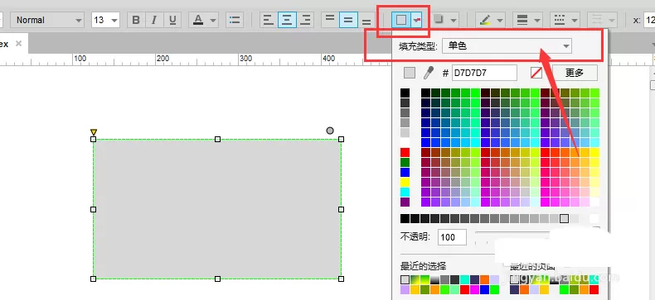Align text to the left
The width and height of the screenshot is (655, 300).
[269, 20]
